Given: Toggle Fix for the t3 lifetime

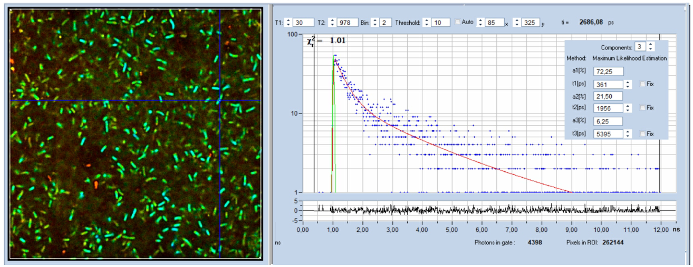Looking at the screenshot, I should pos(642,133).
